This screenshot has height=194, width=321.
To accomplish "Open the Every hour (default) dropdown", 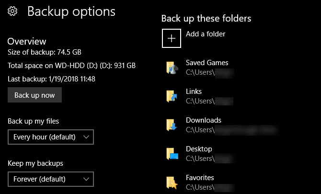I will point(51,137).
